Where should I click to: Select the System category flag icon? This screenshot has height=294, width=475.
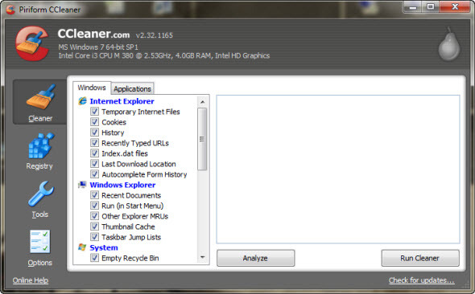(x=82, y=247)
